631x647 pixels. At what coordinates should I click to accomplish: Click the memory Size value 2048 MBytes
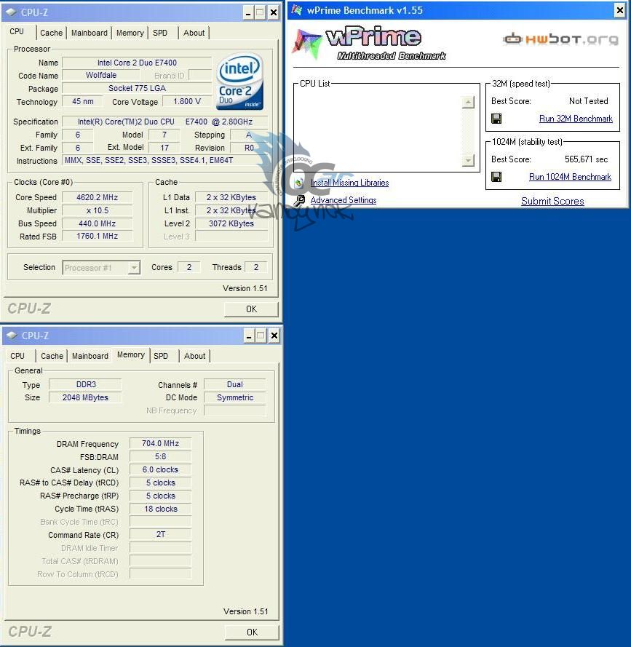[85, 398]
